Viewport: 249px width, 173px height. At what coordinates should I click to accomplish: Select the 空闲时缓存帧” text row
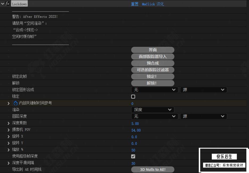(x=24, y=37)
